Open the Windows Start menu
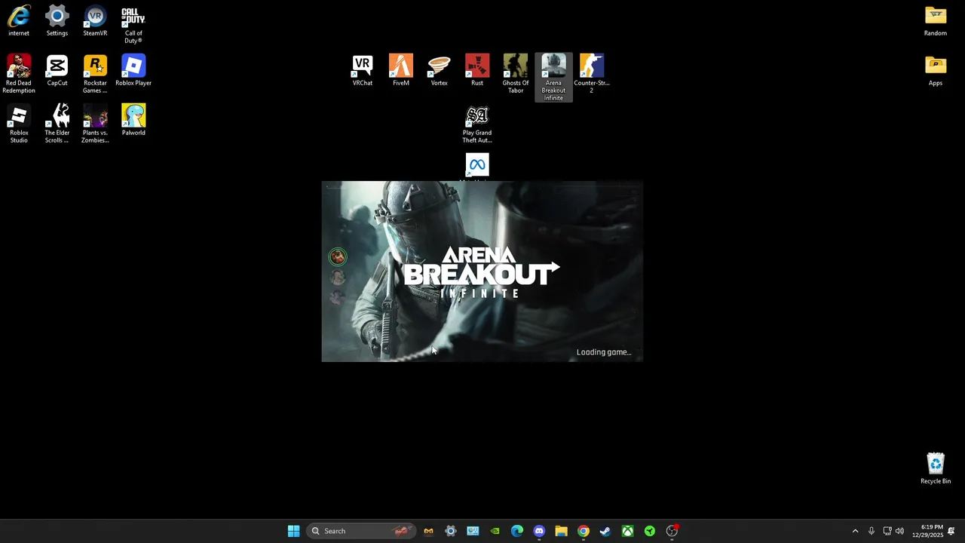965x543 pixels. (x=293, y=531)
